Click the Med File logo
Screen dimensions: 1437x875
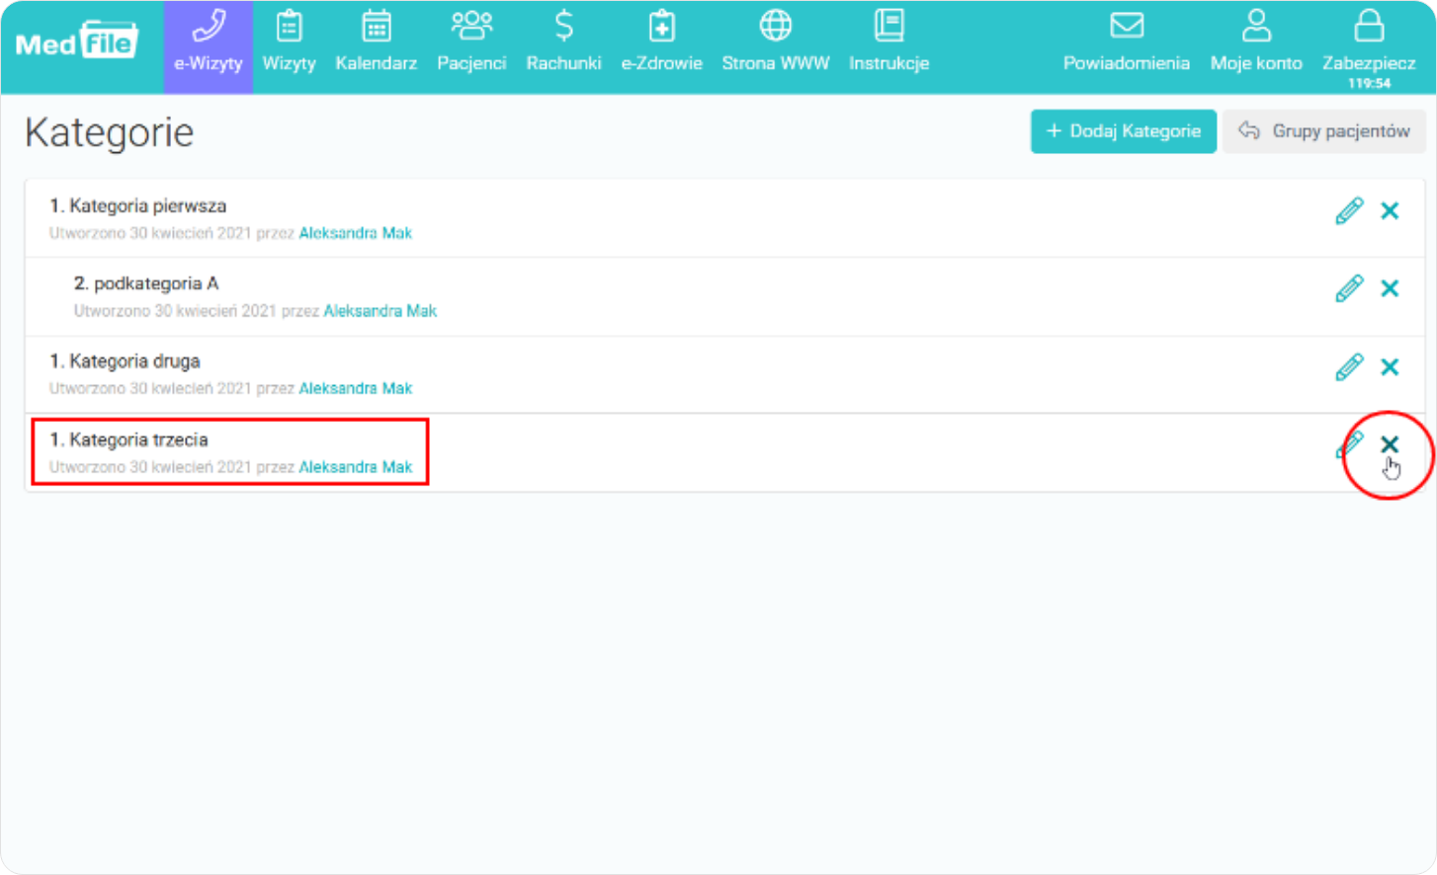click(x=77, y=41)
